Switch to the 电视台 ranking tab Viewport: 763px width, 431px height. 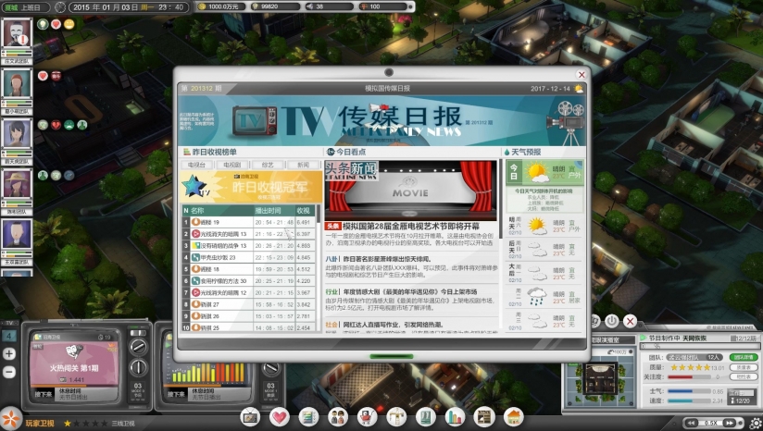point(196,165)
